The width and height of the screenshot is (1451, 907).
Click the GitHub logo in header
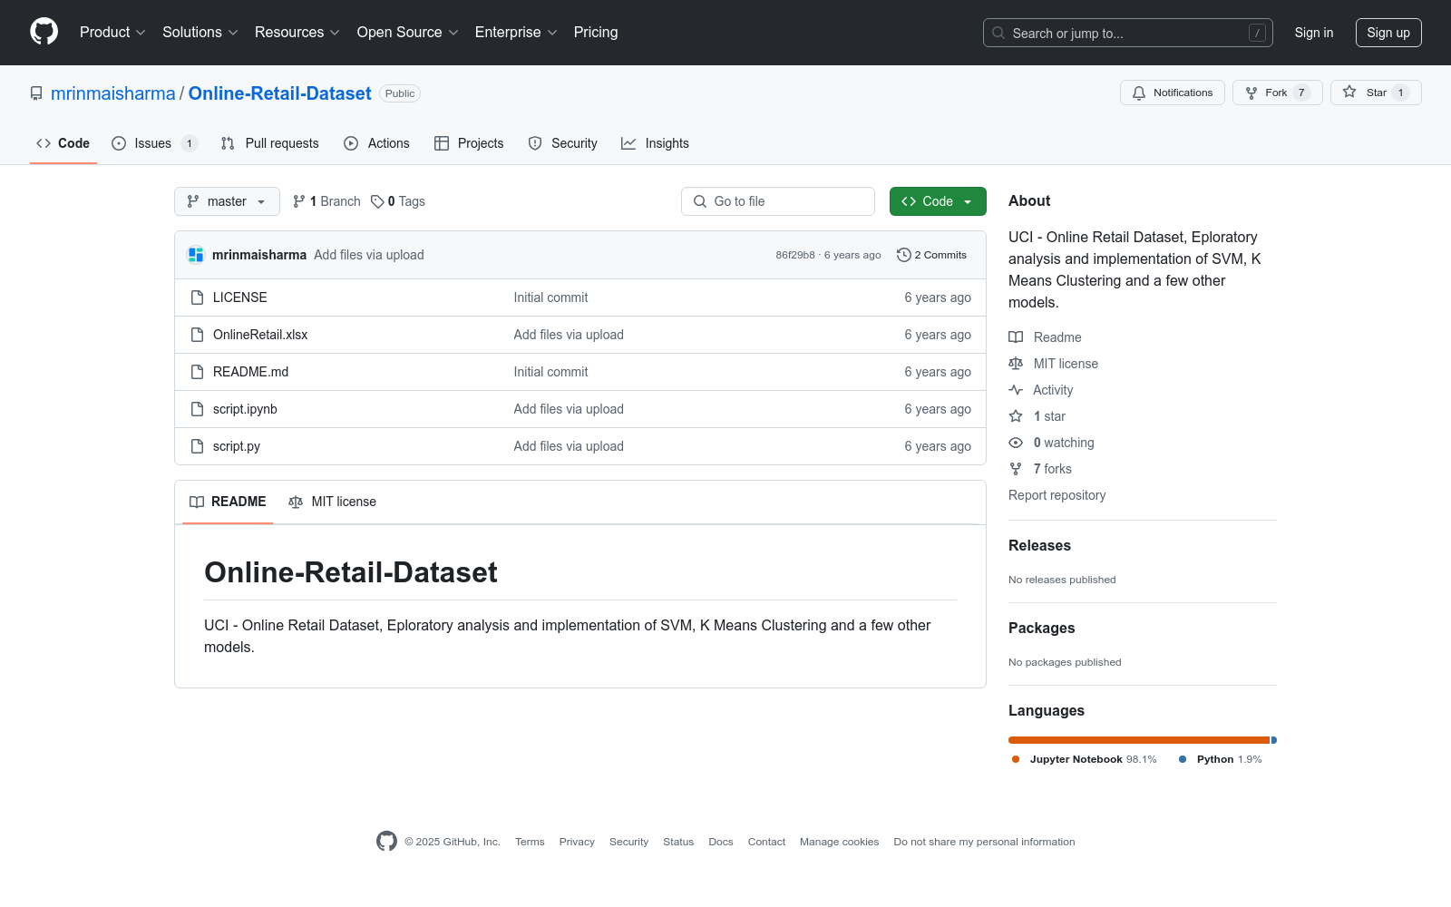44,32
